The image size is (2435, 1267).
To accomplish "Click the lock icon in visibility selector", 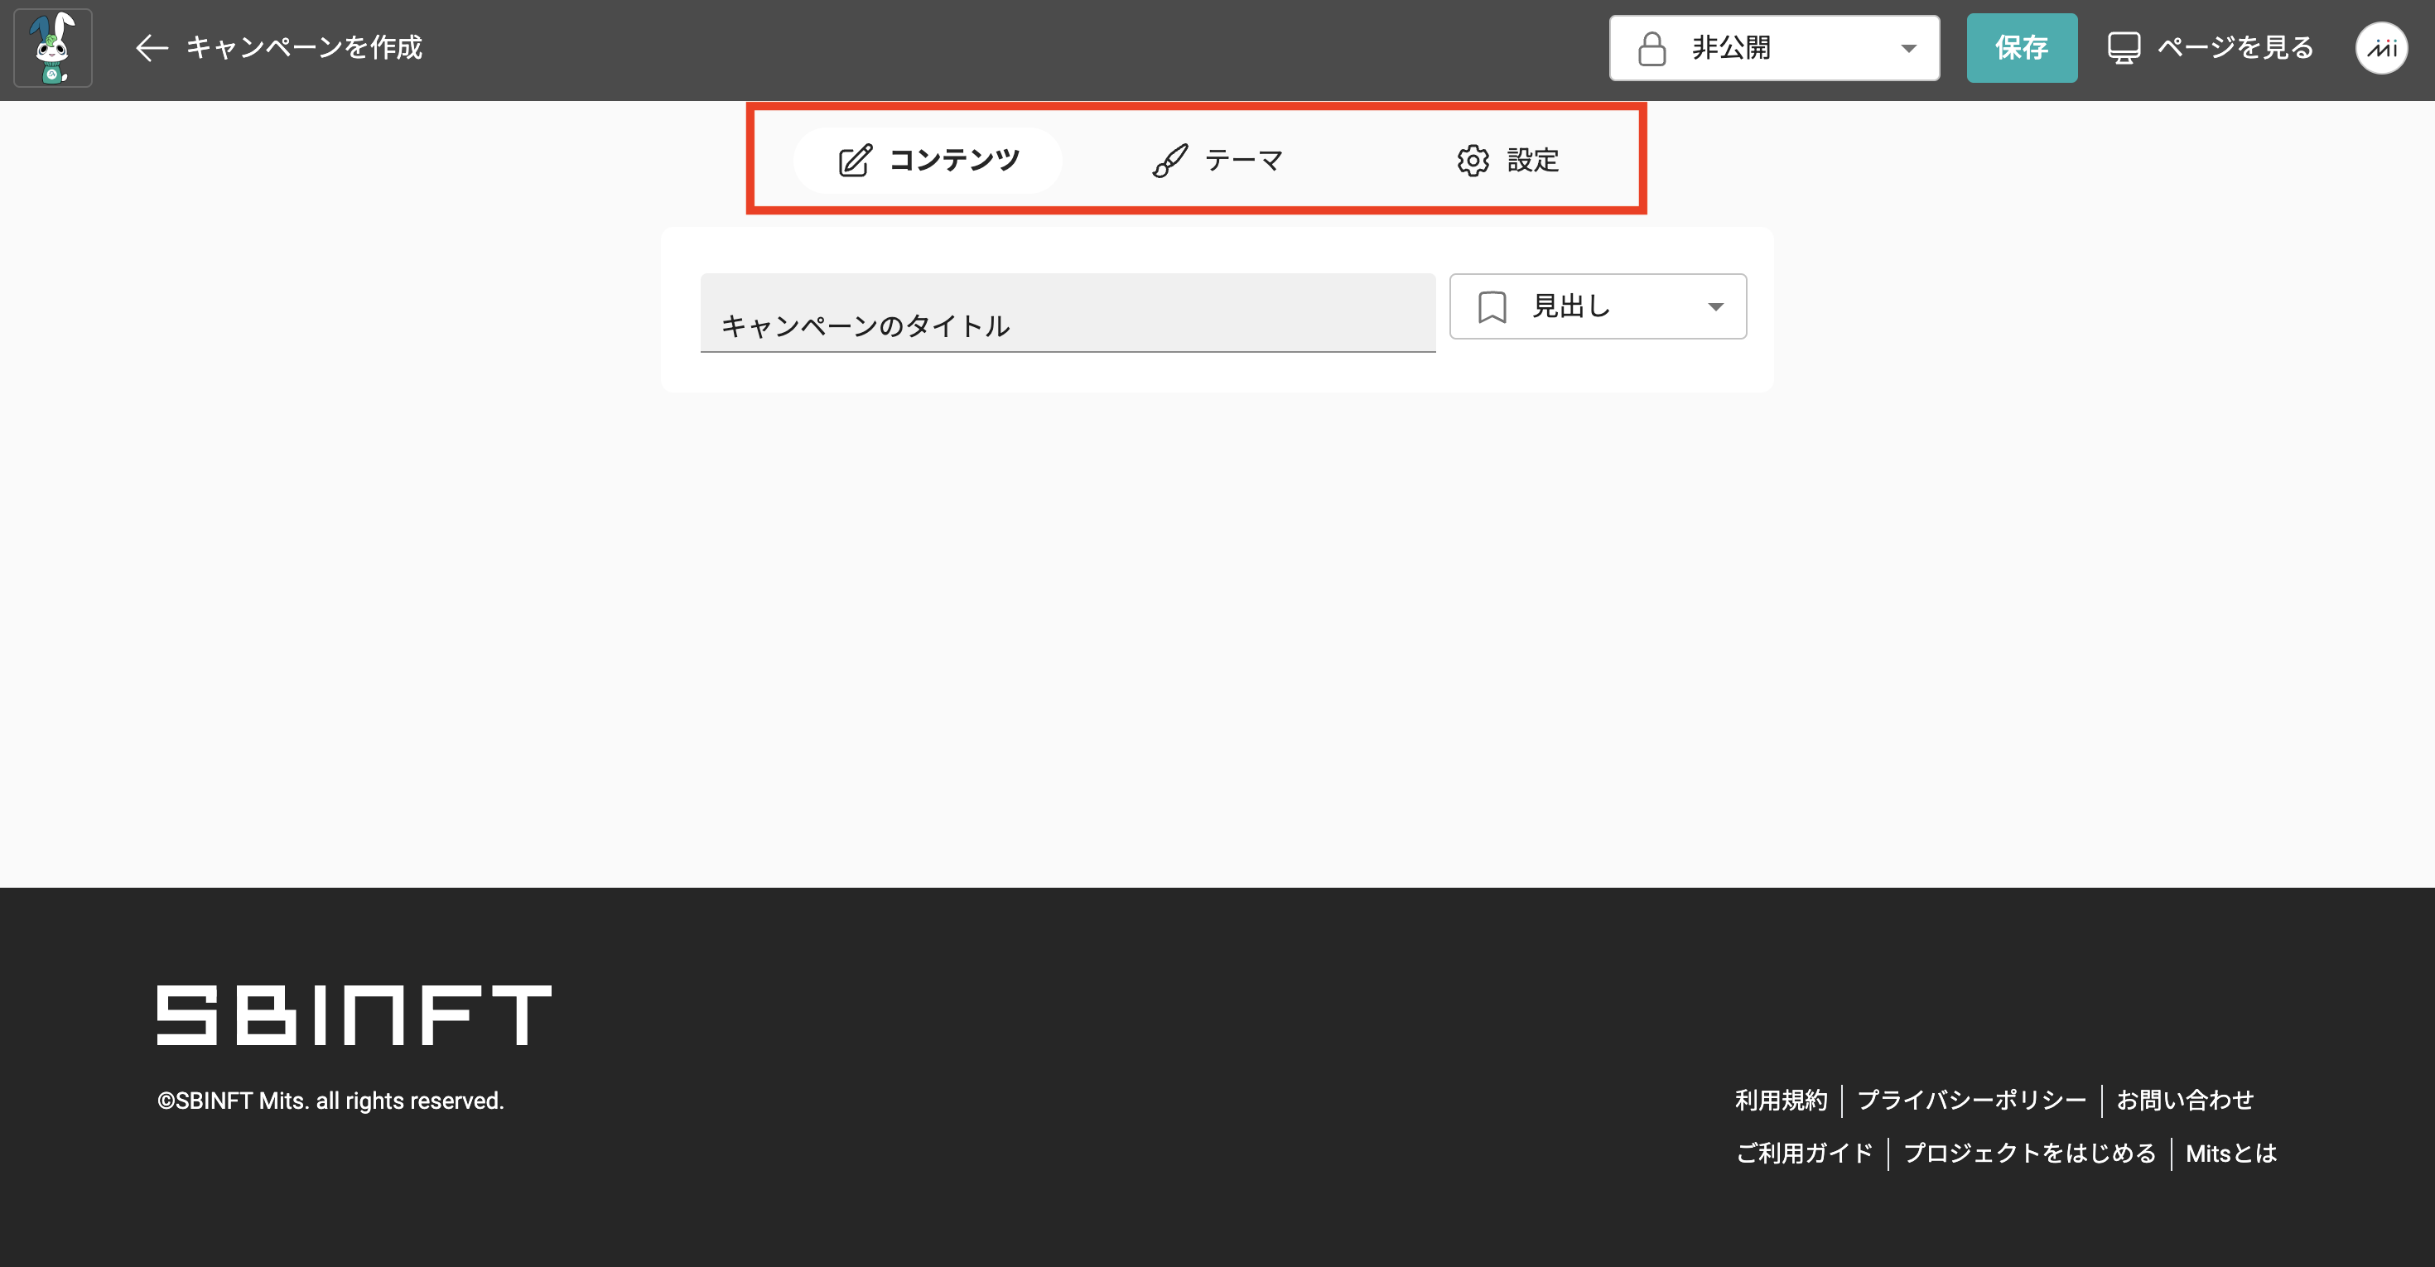I will pyautogui.click(x=1651, y=48).
